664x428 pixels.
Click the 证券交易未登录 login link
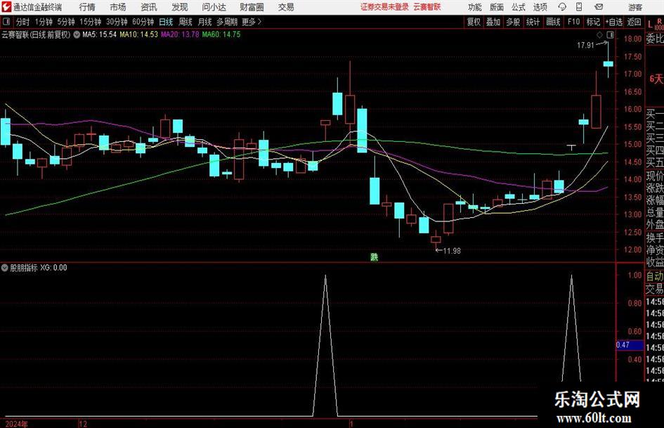pos(384,7)
